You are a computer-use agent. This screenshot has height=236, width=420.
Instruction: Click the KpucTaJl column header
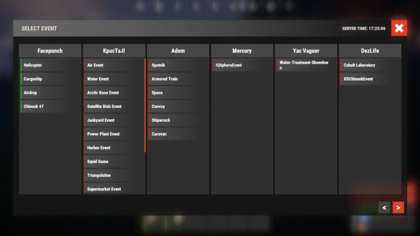tap(114, 51)
